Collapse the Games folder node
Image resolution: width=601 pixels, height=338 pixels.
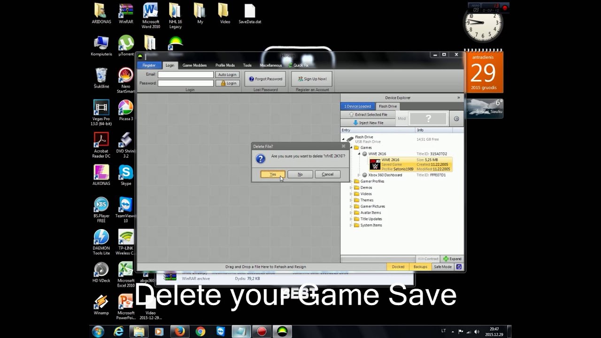pyautogui.click(x=351, y=147)
